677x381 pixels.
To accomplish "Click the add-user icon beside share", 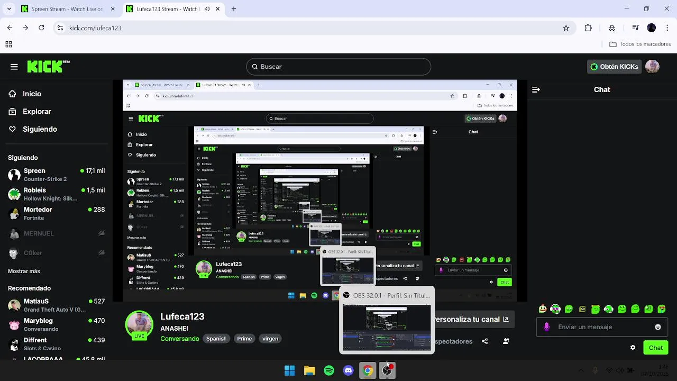I will tap(506, 341).
